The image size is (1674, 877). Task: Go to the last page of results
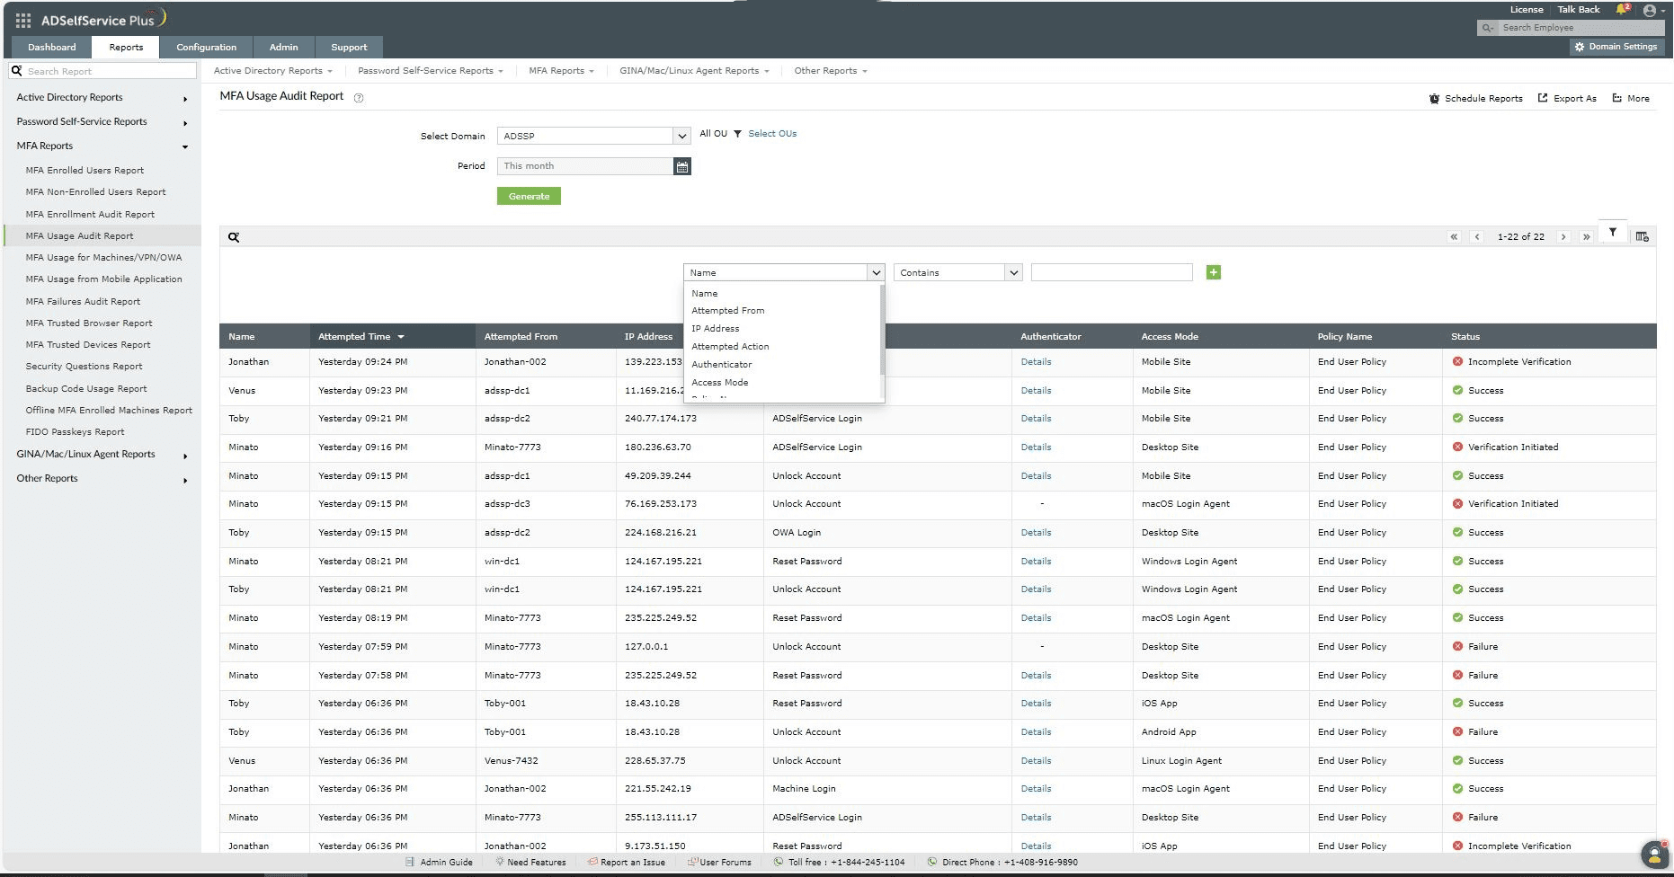pos(1586,237)
